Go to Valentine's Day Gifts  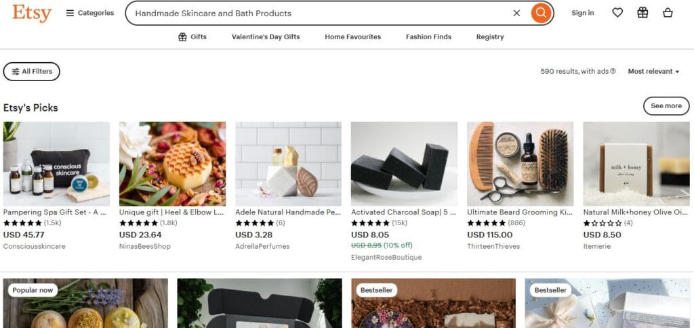click(266, 37)
